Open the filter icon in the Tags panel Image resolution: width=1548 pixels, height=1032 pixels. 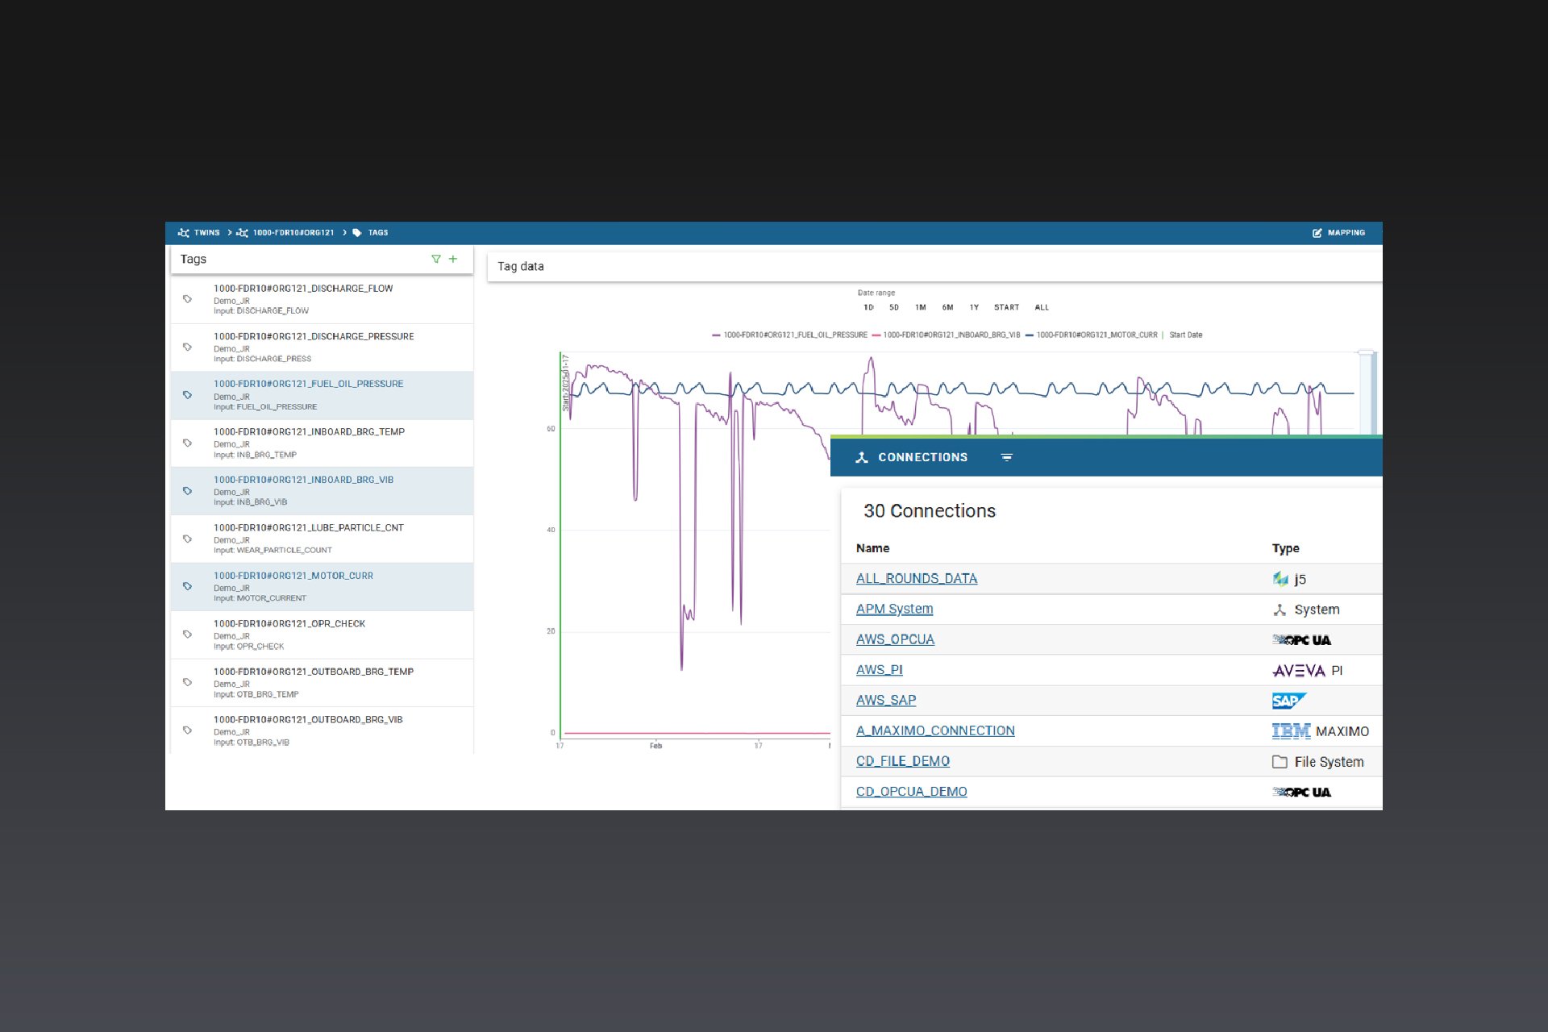pyautogui.click(x=435, y=259)
